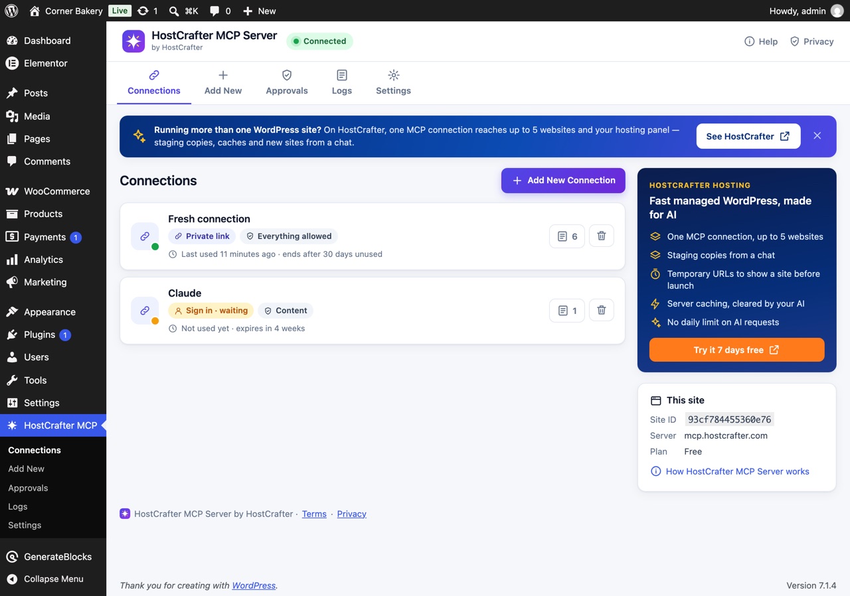The height and width of the screenshot is (596, 850).
Task: Dismiss the HostCrafter promo banner
Action: tap(817, 136)
